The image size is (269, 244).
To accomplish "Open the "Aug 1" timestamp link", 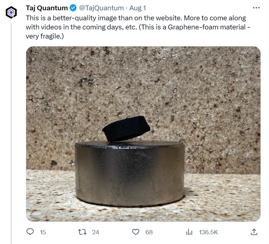I will click(138, 8).
